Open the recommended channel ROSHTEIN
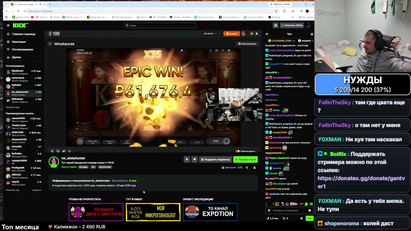 tap(23, 133)
